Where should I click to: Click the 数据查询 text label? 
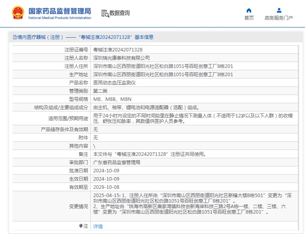120,13
